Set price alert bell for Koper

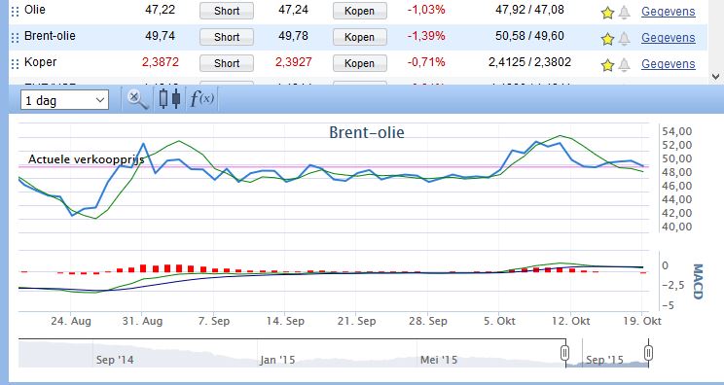(x=625, y=64)
